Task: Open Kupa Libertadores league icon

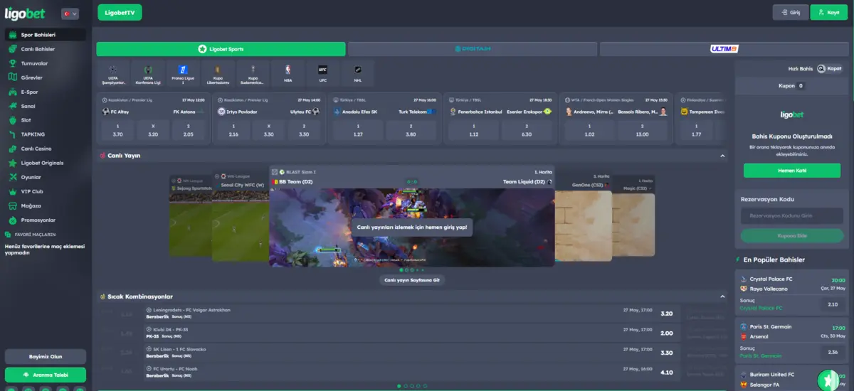Action: point(218,73)
